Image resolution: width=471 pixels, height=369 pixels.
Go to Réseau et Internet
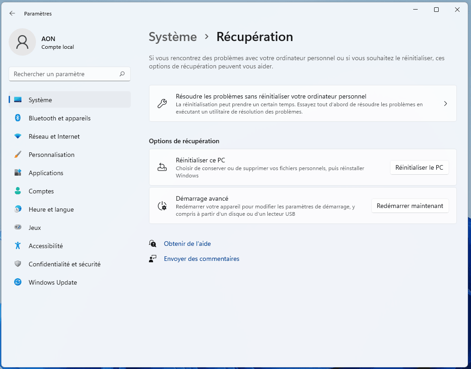[x=70, y=136]
